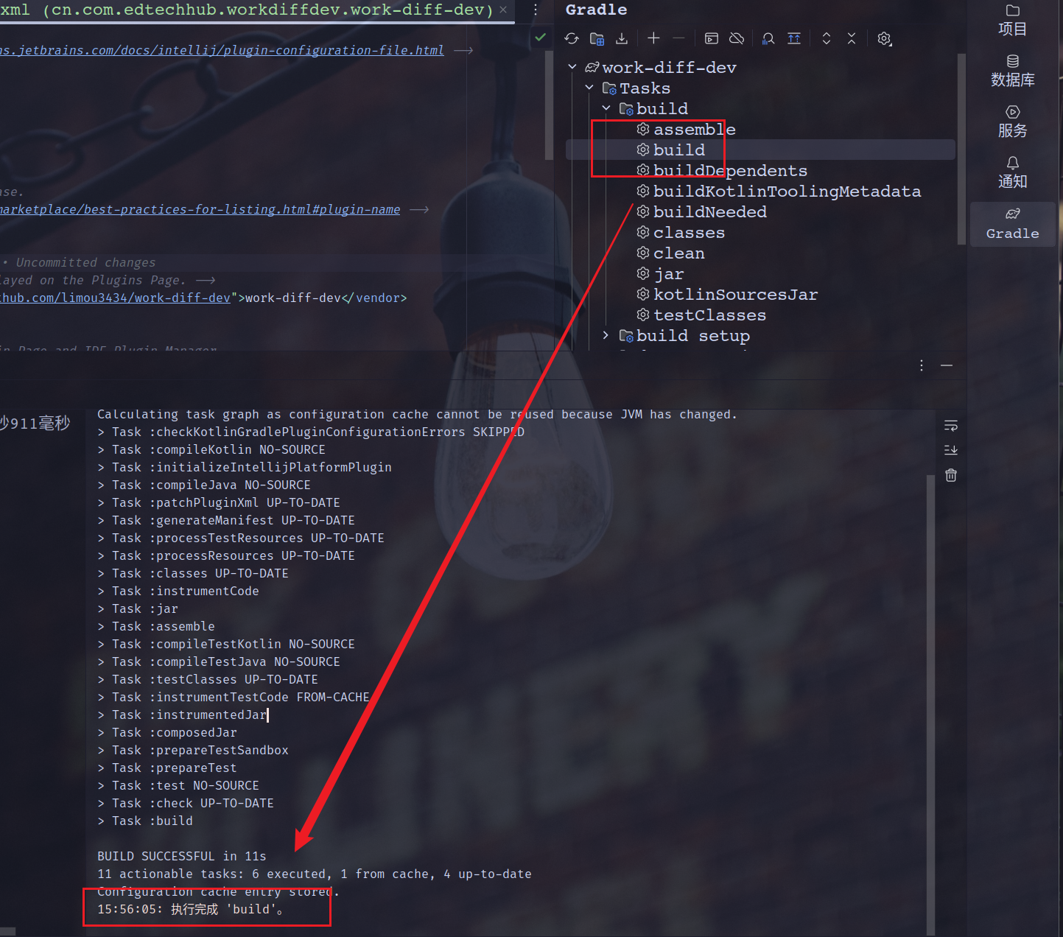Toggle scroll to end in build output

pos(951,450)
